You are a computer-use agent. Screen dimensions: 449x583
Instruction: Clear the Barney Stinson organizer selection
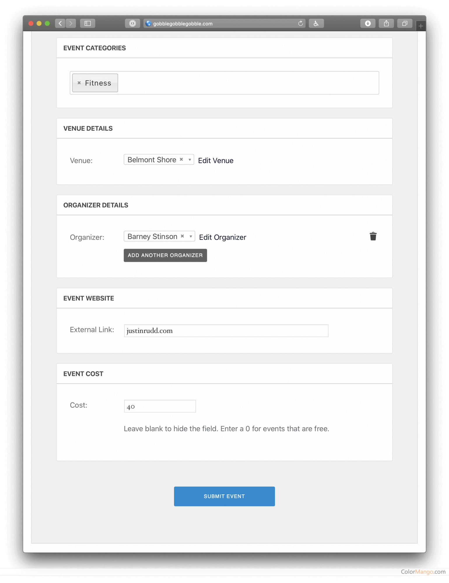coord(182,236)
